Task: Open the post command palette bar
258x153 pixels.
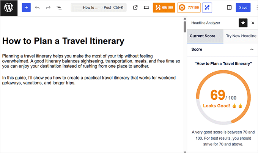Action: tap(99, 8)
